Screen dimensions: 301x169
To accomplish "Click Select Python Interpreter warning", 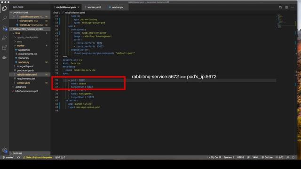I will point(38,157).
